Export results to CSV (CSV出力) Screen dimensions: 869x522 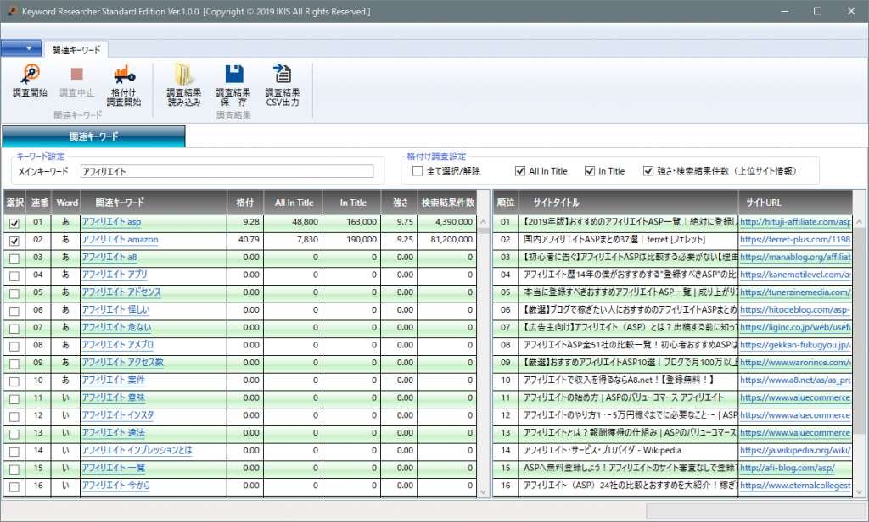(x=283, y=86)
